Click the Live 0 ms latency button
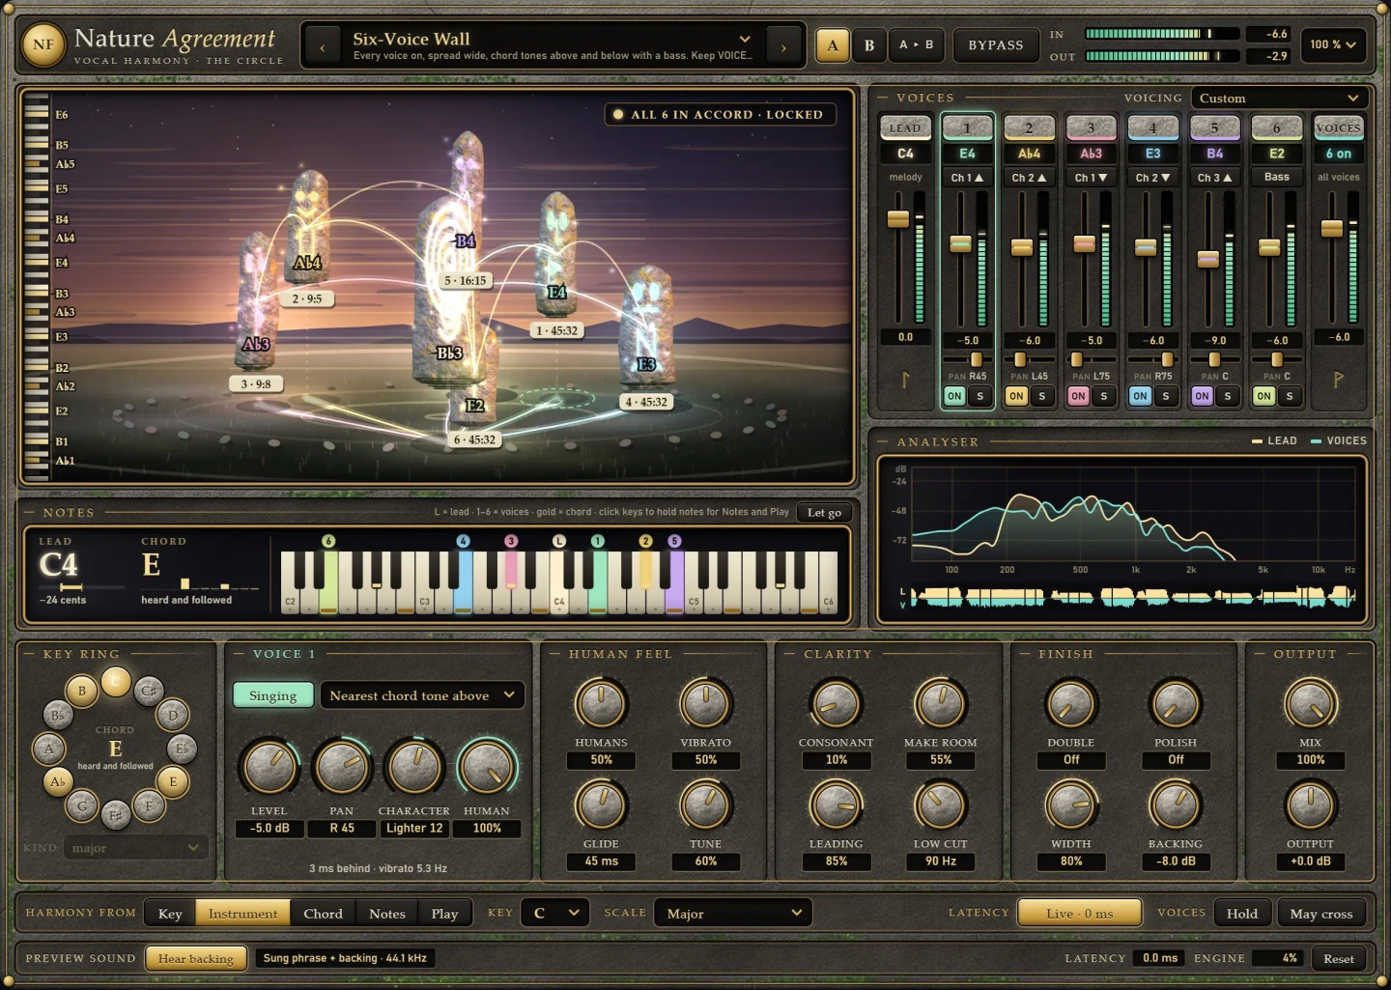This screenshot has width=1391, height=990. point(1079,913)
